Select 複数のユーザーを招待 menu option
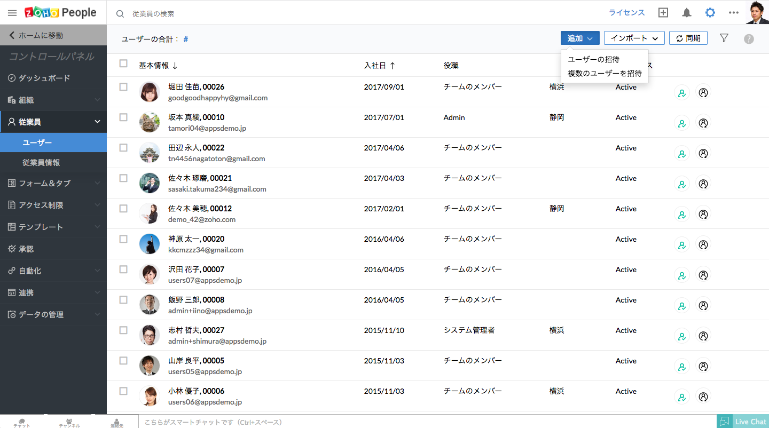Image resolution: width=769 pixels, height=428 pixels. [x=605, y=73]
